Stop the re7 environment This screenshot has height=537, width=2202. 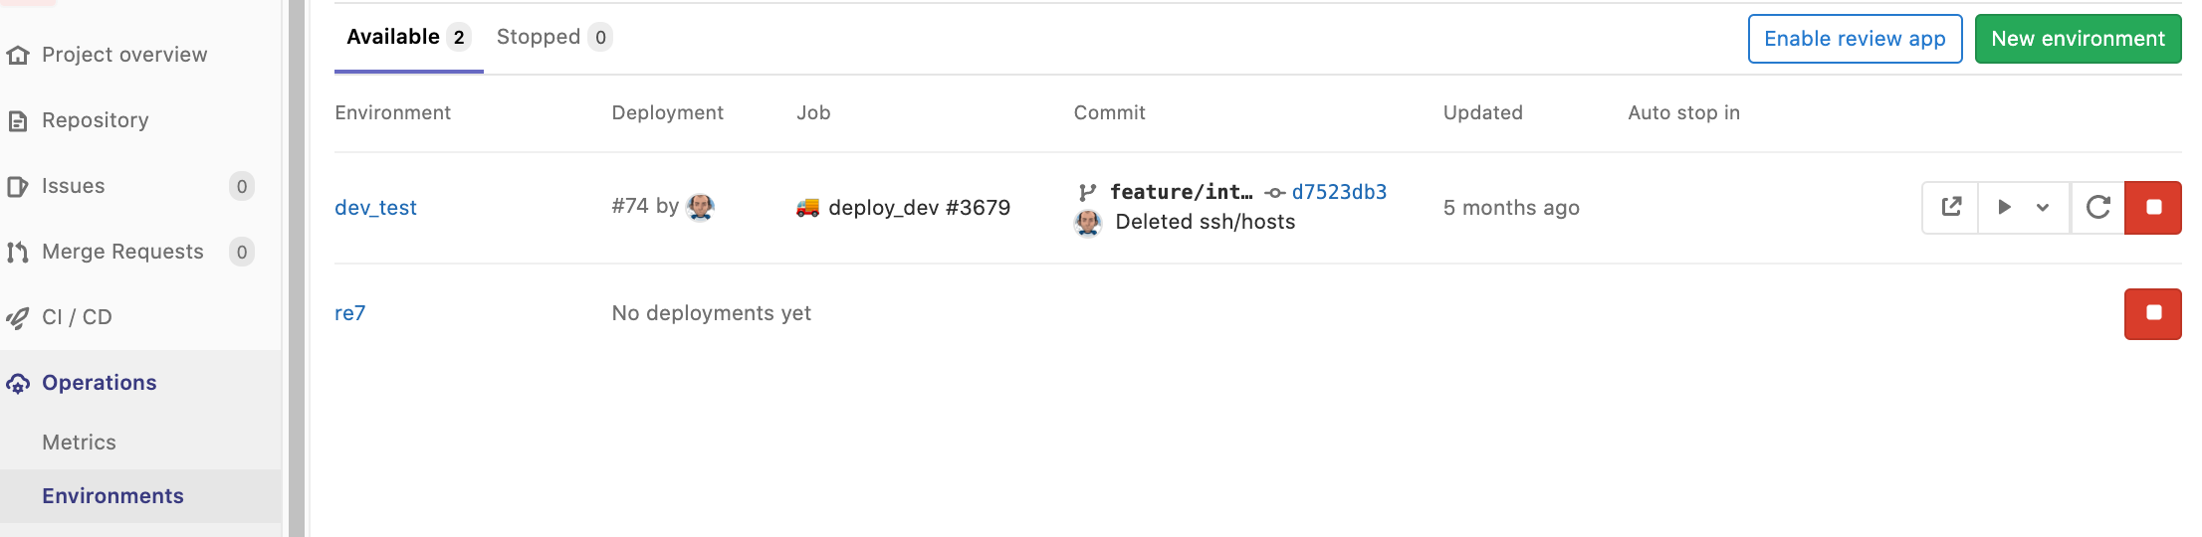pyautogui.click(x=2153, y=313)
